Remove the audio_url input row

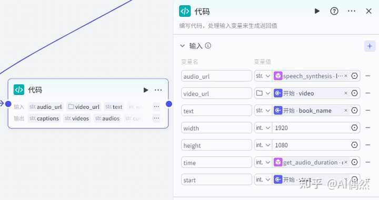[x=368, y=76]
